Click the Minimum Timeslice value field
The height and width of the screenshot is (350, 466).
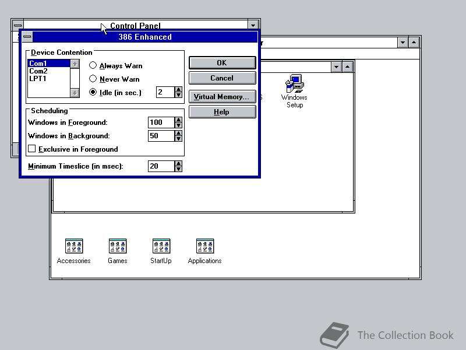click(161, 166)
